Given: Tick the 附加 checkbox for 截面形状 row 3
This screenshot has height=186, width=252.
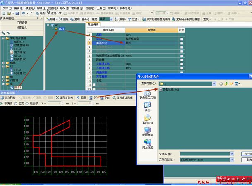Looking at the screenshot, I should pos(182,43).
